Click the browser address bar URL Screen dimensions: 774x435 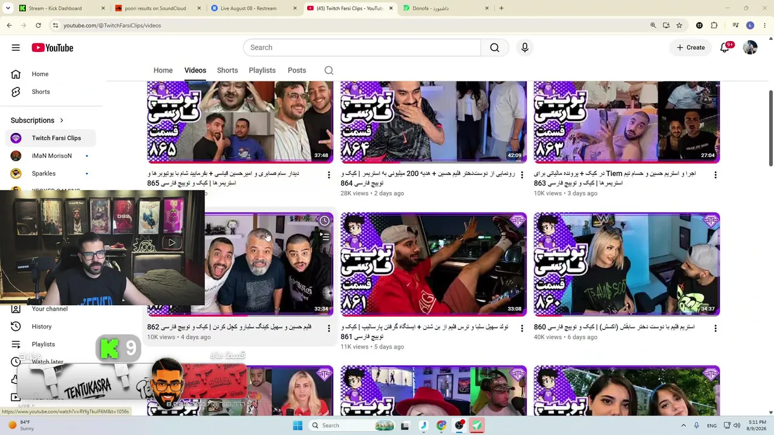tap(112, 25)
